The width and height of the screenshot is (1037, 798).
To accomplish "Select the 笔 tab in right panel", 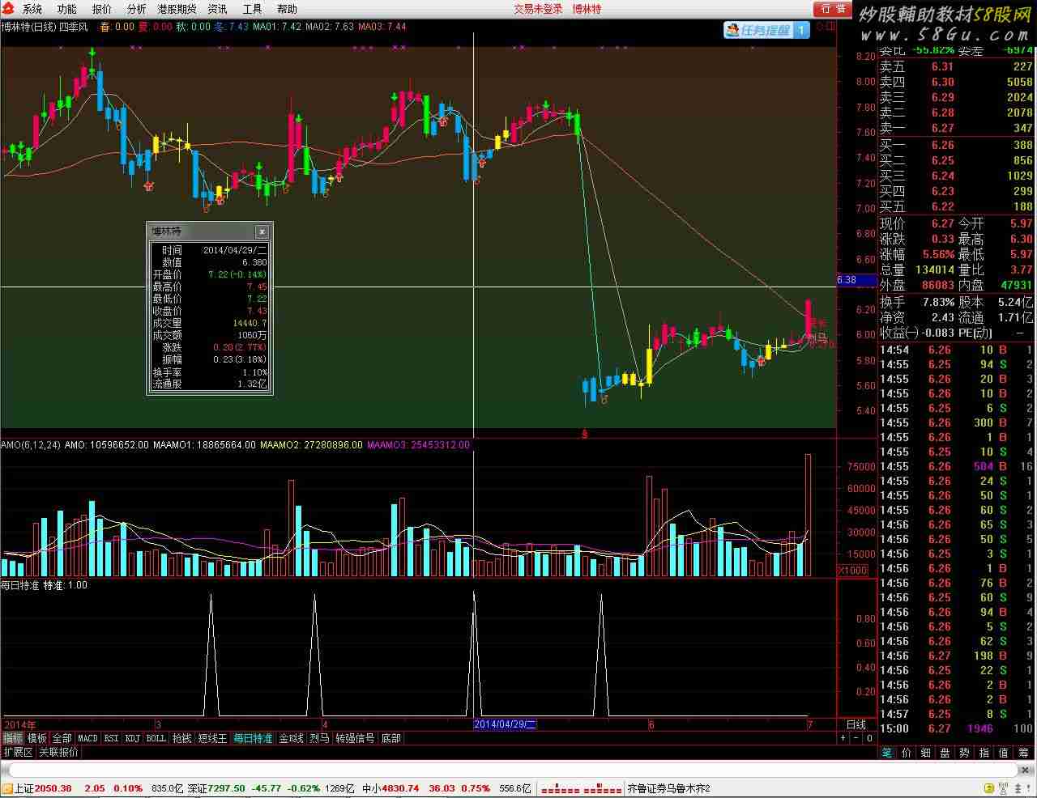I will pyautogui.click(x=887, y=753).
